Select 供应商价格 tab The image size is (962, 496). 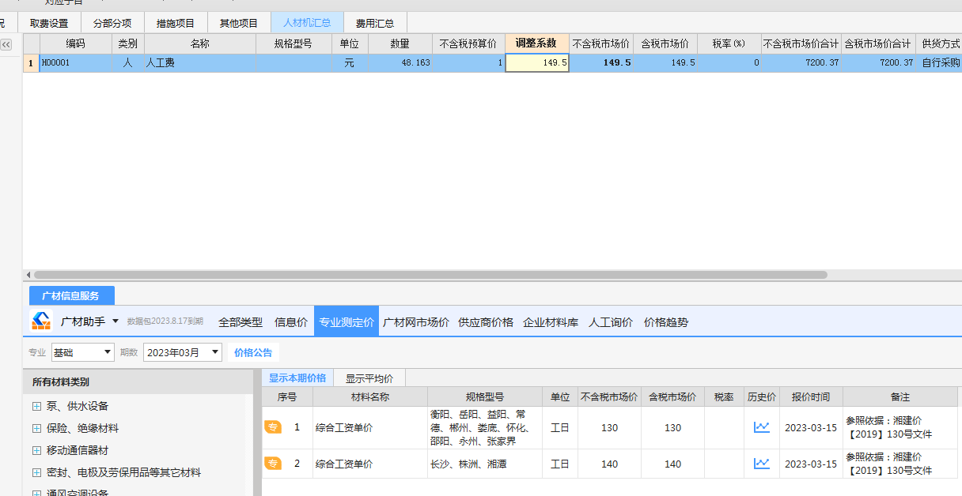[x=486, y=321]
